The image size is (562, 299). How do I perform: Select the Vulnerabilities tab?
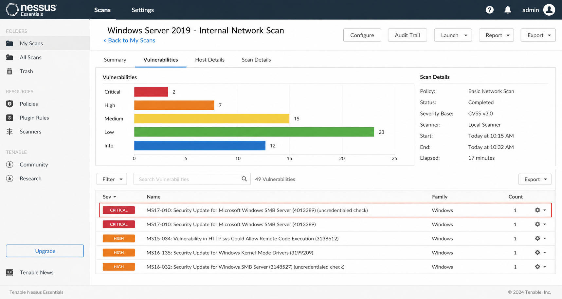click(x=161, y=60)
